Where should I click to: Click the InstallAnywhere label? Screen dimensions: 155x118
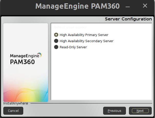[x=16, y=103]
